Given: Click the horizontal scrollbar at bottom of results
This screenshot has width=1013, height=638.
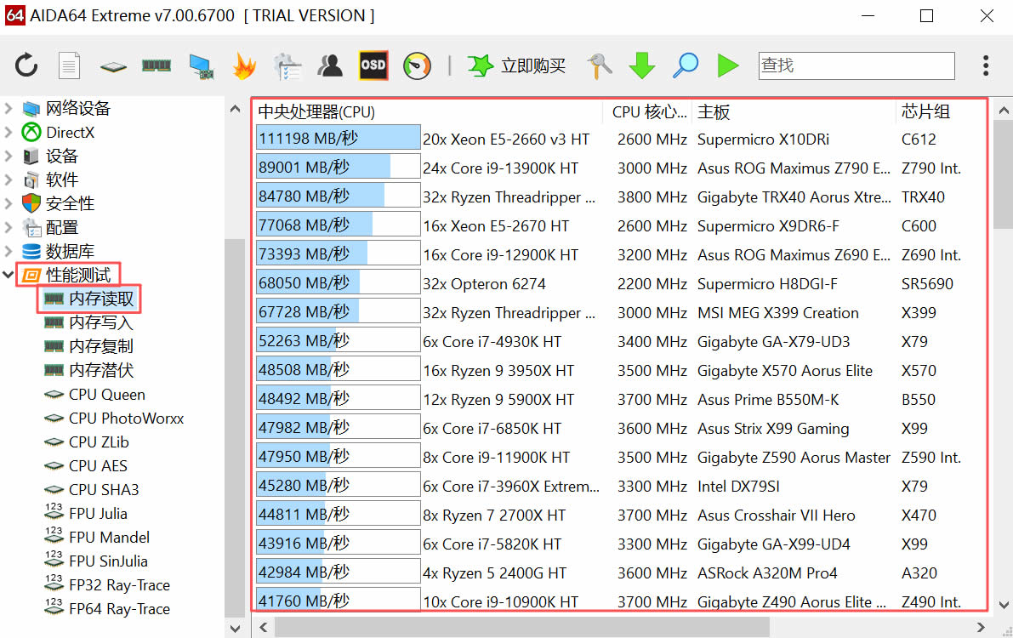Looking at the screenshot, I should pyautogui.click(x=521, y=628).
